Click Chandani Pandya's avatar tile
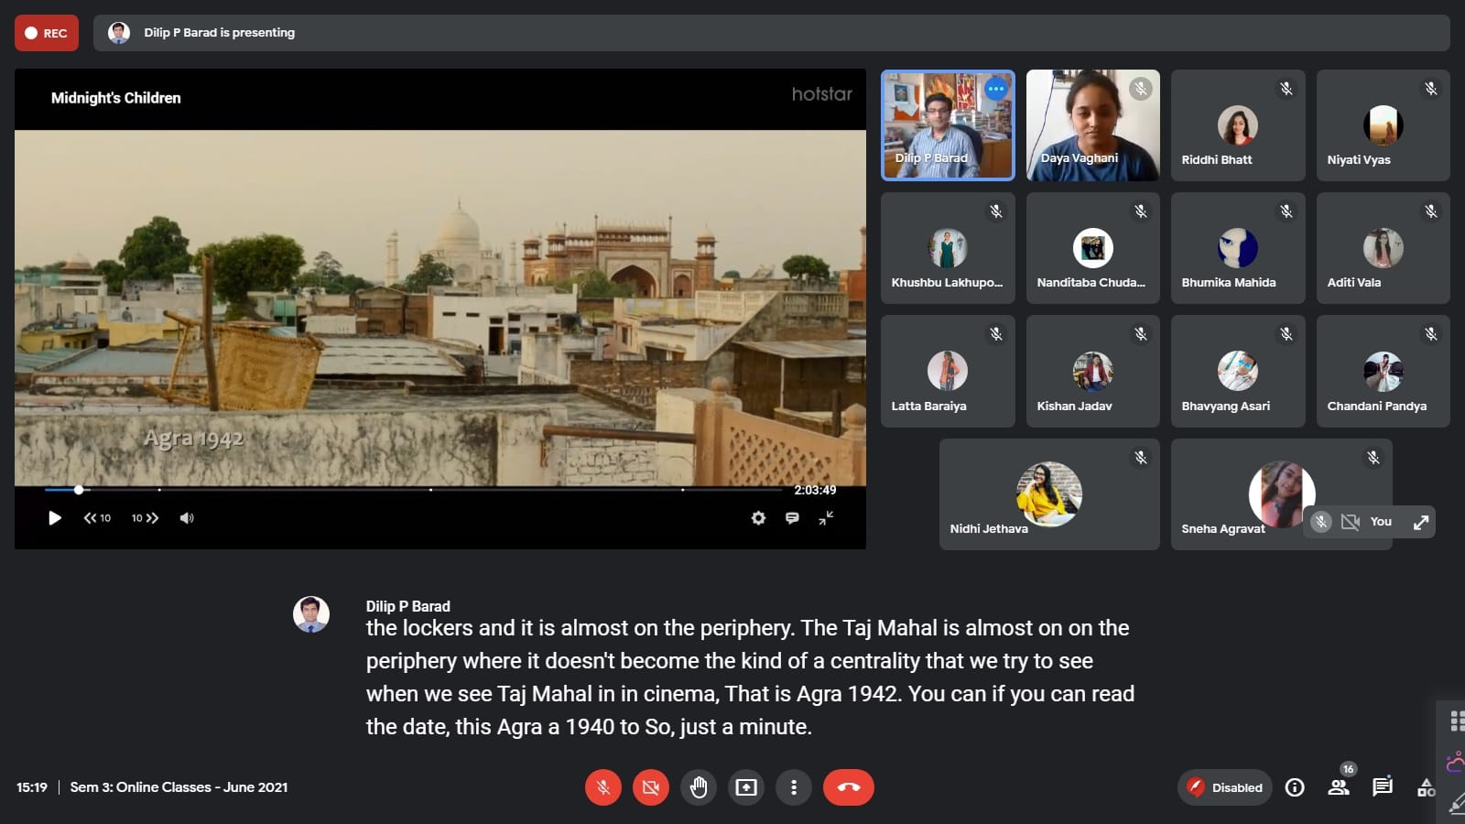The height and width of the screenshot is (824, 1465). [x=1384, y=372]
